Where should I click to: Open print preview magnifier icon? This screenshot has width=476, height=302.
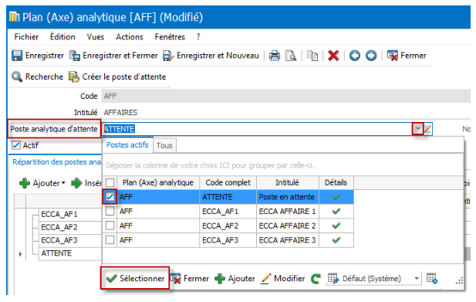[291, 56]
